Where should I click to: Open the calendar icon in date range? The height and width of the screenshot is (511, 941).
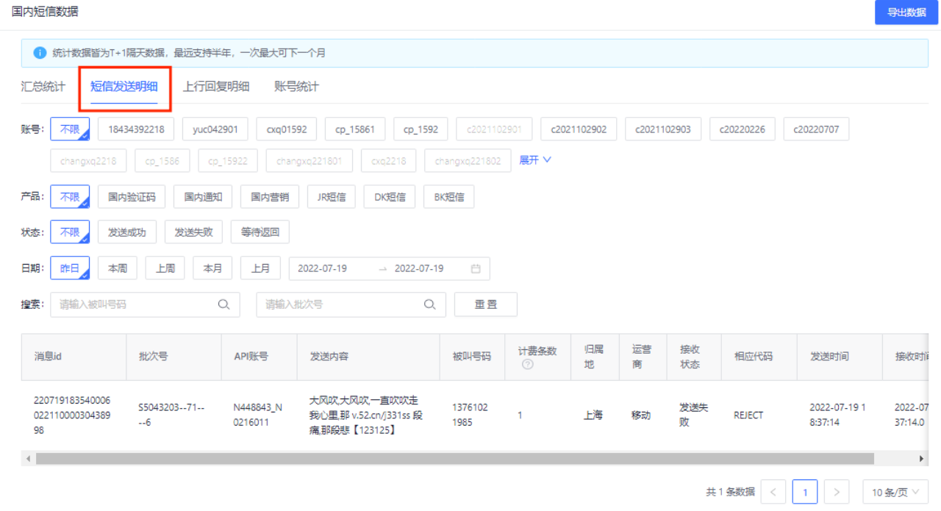[x=476, y=269]
